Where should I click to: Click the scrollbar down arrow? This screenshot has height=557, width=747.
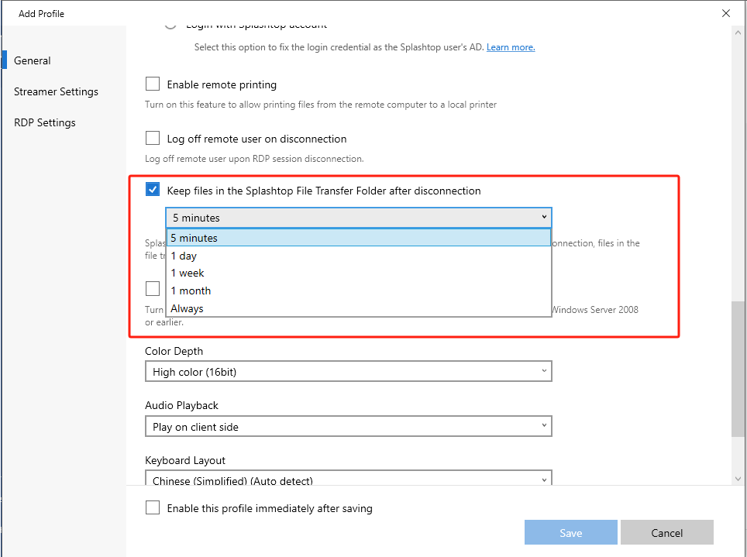coord(738,479)
